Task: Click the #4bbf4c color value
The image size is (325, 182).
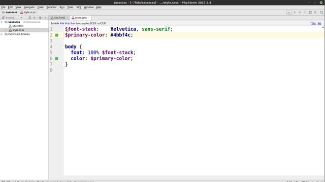Action: (x=120, y=35)
